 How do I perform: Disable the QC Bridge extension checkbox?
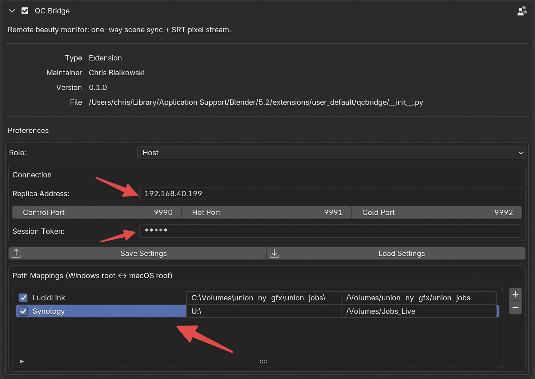click(x=25, y=11)
